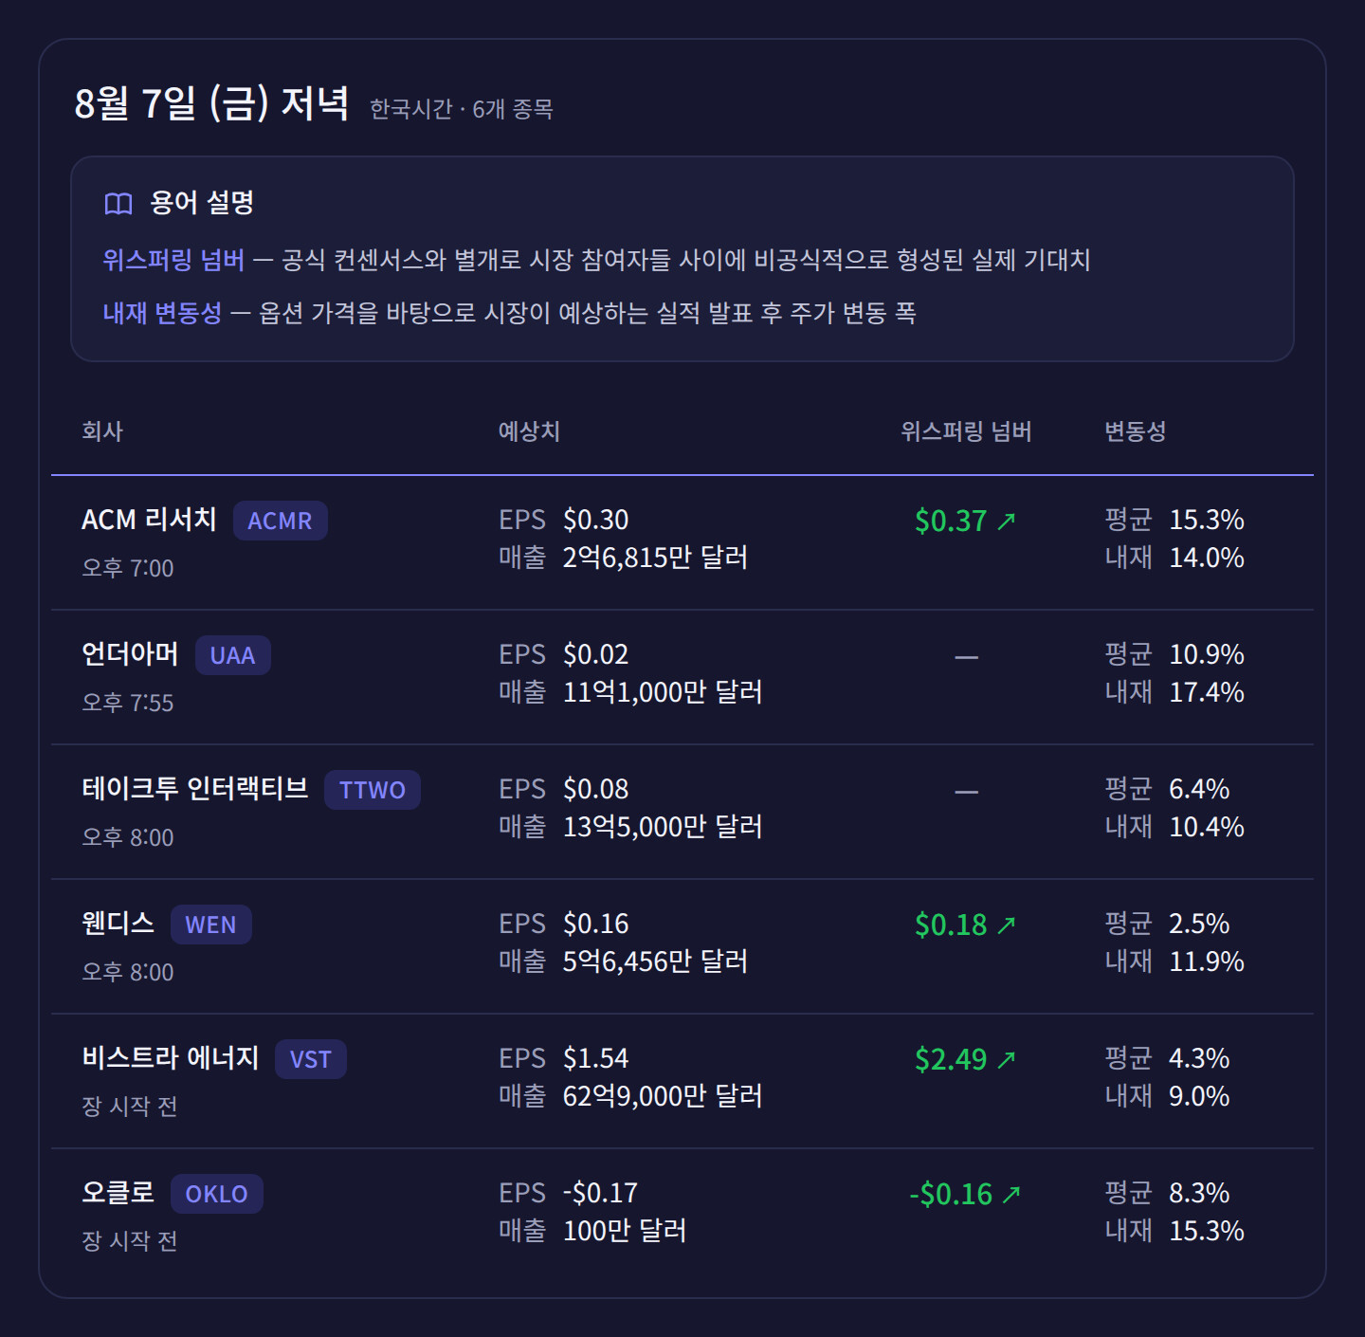Image resolution: width=1365 pixels, height=1337 pixels.
Task: Sort by the 회사 column header
Action: tap(102, 431)
